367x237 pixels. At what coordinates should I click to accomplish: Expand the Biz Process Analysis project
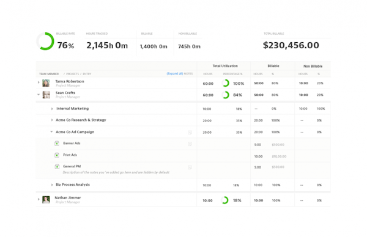pyautogui.click(x=52, y=184)
